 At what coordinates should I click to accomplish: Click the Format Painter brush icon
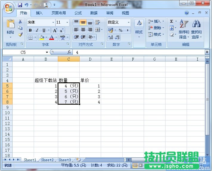20,34
